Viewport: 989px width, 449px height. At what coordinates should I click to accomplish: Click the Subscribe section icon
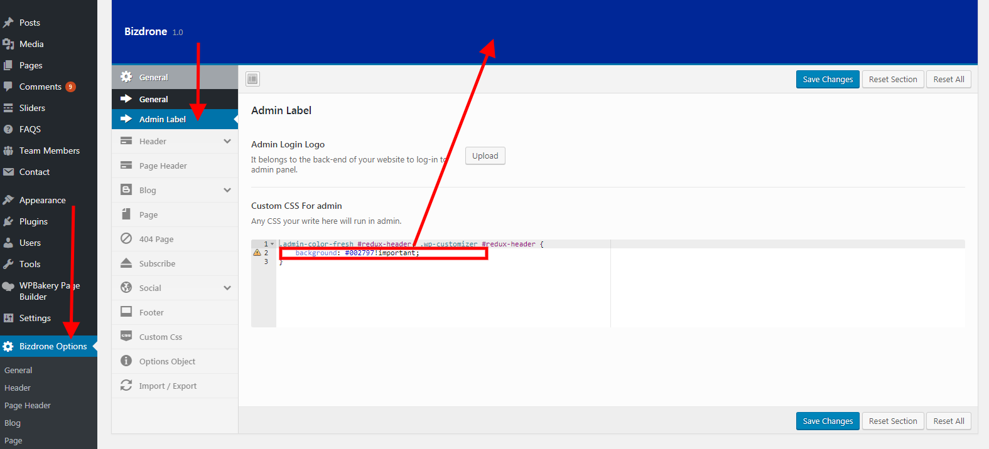126,263
